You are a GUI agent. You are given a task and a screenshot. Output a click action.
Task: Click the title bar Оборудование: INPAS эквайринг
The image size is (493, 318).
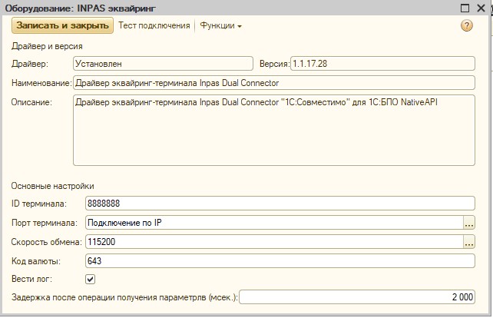80,8
